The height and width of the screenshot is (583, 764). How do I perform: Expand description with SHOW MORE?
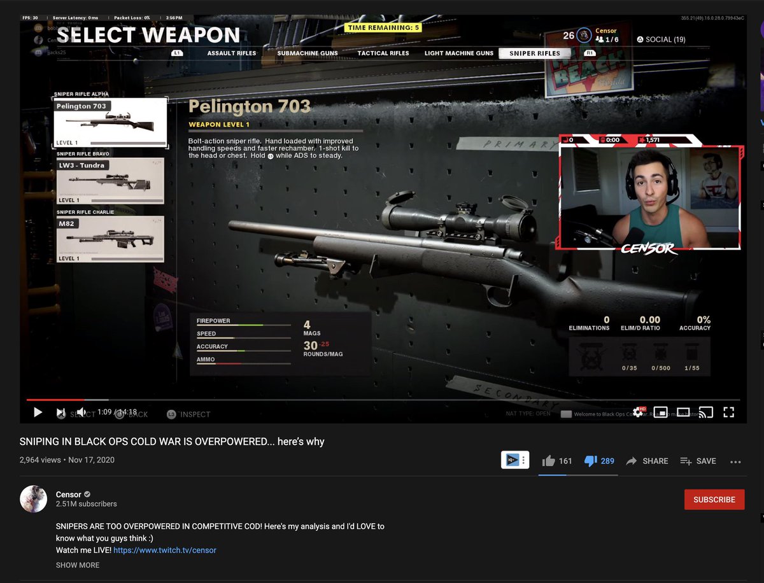pyautogui.click(x=78, y=565)
